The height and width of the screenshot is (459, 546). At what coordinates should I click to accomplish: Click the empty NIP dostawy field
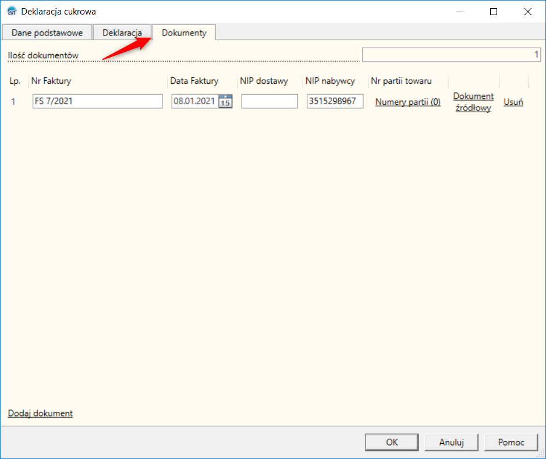270,101
